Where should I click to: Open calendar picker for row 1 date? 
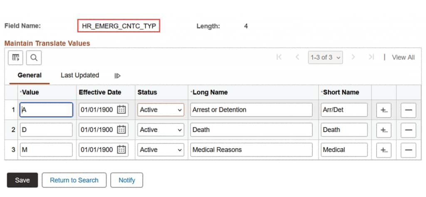[x=121, y=110]
